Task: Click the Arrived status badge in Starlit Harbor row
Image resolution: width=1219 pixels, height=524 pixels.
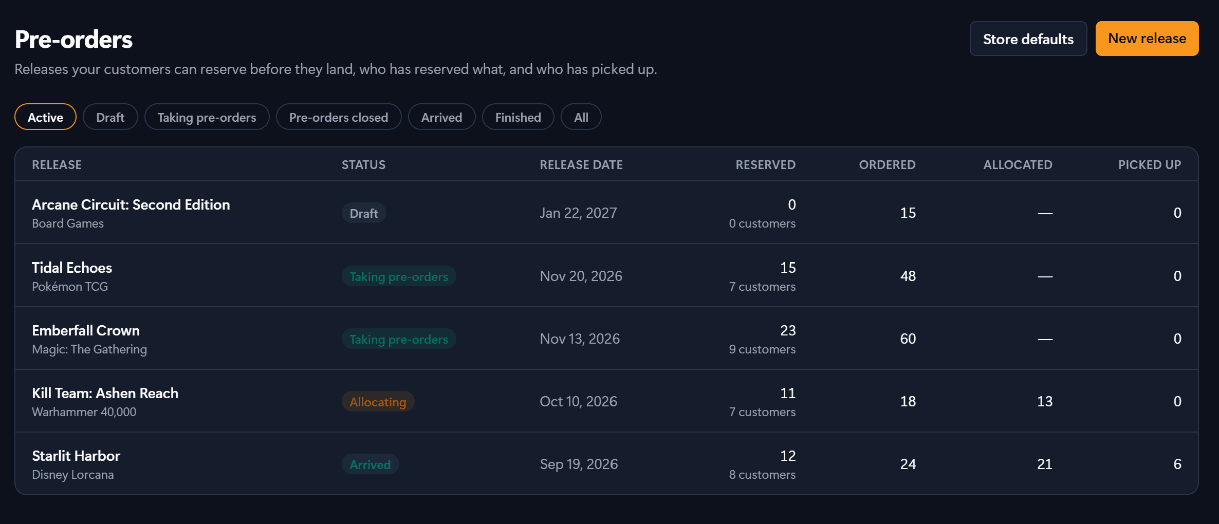Action: pos(370,464)
